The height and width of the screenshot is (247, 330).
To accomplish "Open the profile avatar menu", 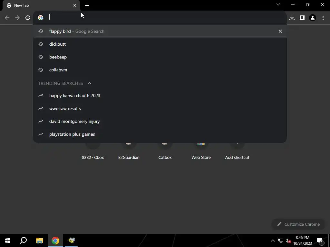I will click(x=313, y=18).
